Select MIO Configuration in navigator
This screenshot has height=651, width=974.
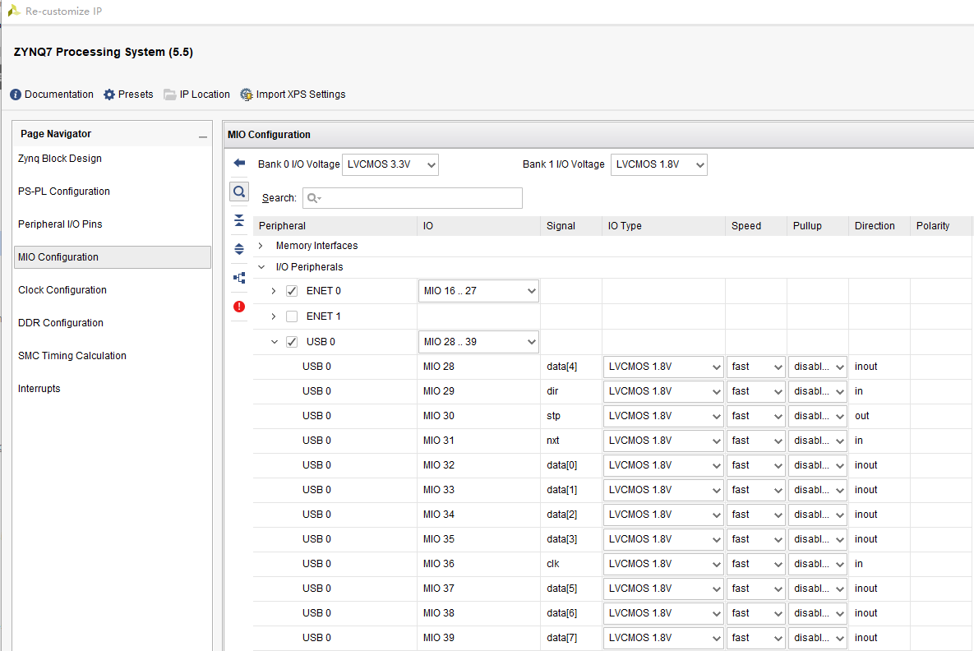[112, 257]
